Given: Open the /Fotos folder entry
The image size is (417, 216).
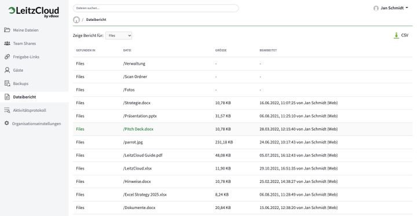Looking at the screenshot, I should point(129,90).
